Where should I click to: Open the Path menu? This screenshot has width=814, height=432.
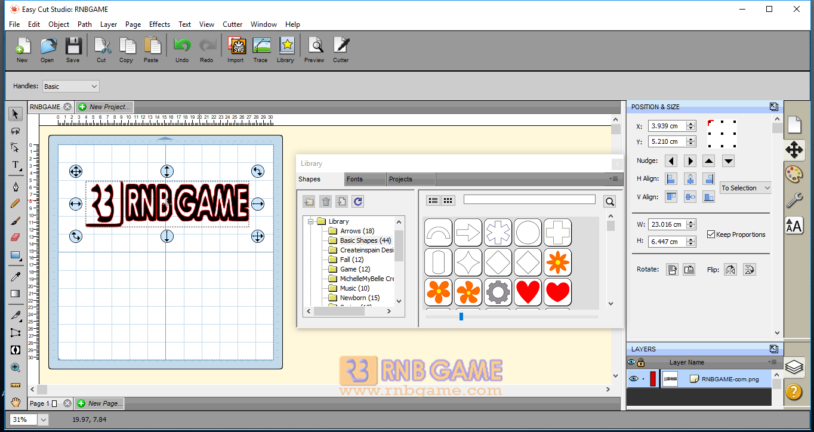pos(85,24)
